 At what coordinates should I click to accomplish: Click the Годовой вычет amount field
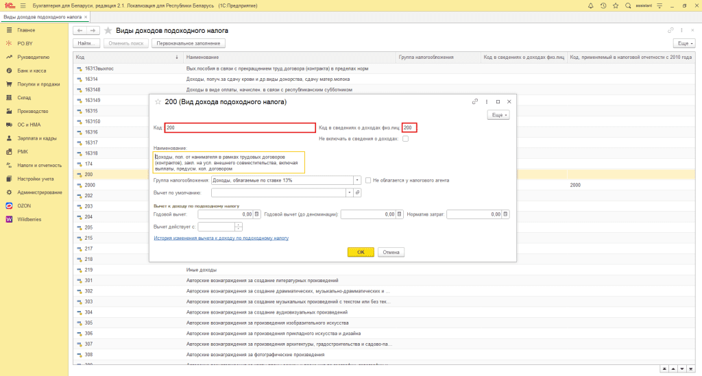[226, 214]
